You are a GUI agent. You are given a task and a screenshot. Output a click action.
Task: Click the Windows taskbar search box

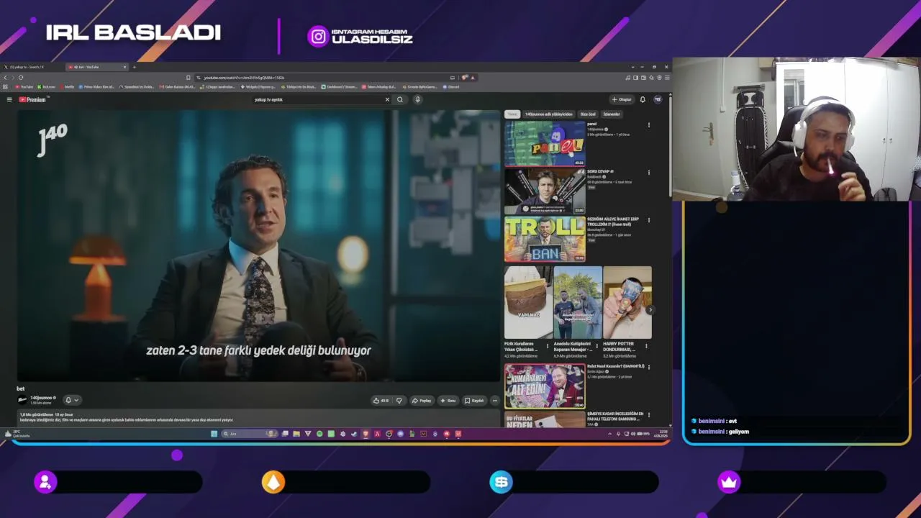point(249,434)
